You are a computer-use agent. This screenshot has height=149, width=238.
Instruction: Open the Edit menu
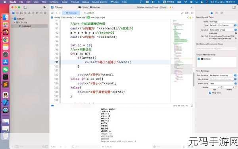tap(29, 2)
